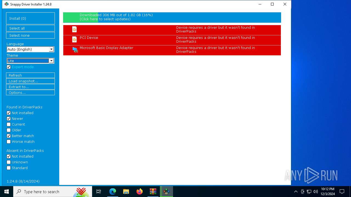351x197 pixels.
Task: Click the Extract to... button
Action: [x=30, y=87]
